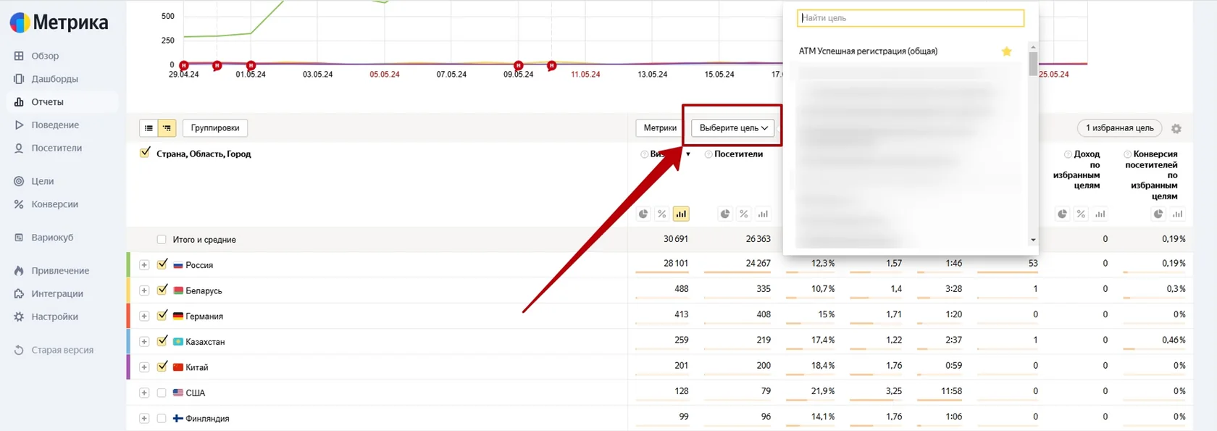
Task: Click the Метрики button
Action: (660, 128)
